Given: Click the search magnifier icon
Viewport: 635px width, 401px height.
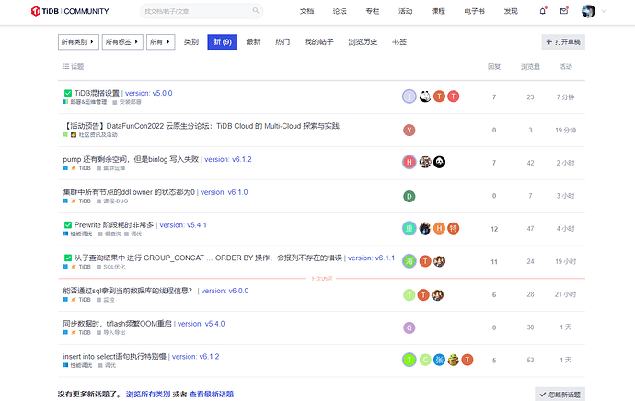Looking at the screenshot, I should pos(256,10).
